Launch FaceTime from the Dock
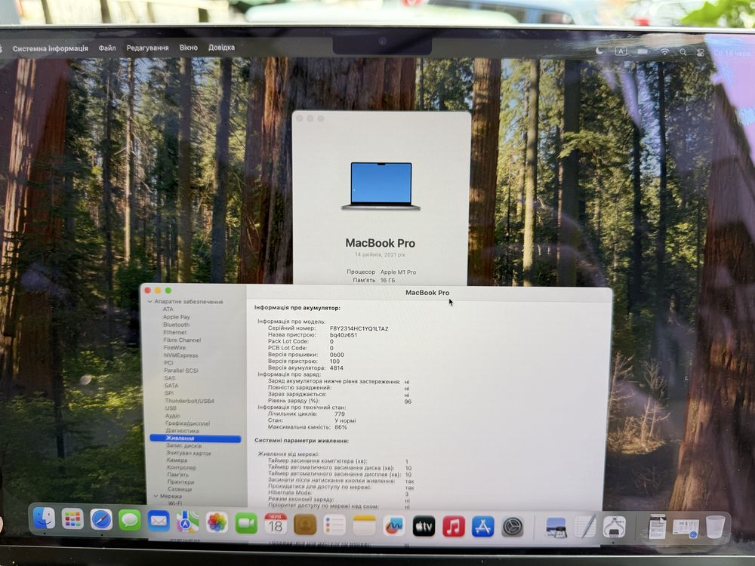Viewport: 755px width, 566px height. pos(246,523)
